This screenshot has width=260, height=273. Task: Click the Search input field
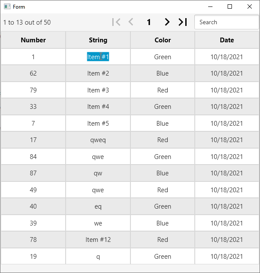click(226, 22)
